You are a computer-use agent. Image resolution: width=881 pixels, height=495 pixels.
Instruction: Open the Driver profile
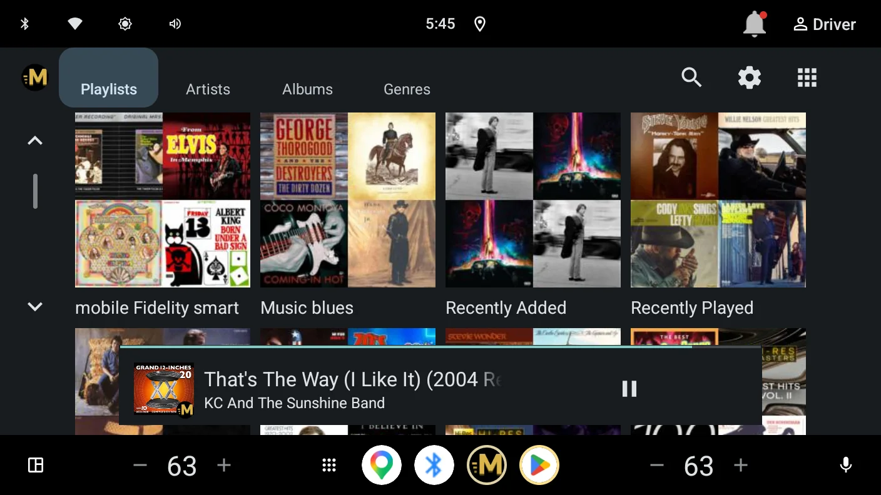[x=824, y=24]
